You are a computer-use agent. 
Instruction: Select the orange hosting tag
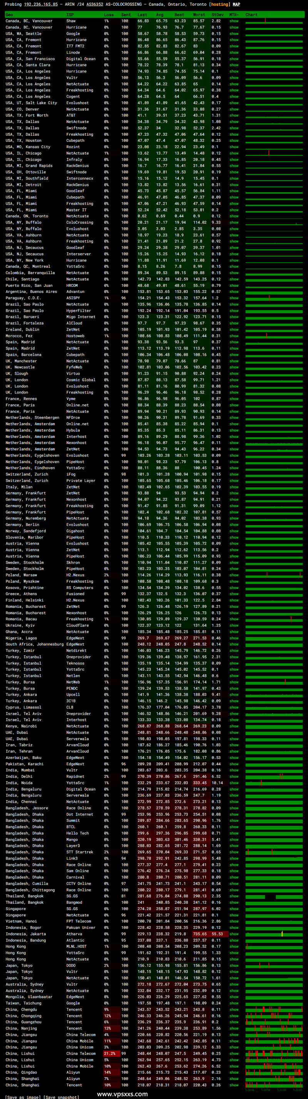point(219,4)
